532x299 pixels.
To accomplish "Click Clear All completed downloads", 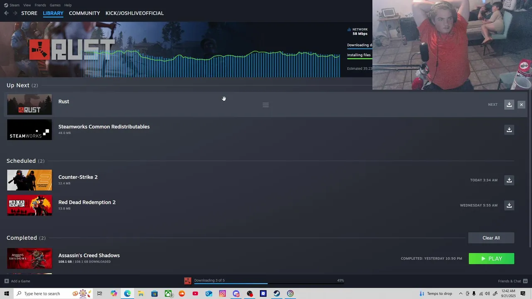I will (491, 238).
